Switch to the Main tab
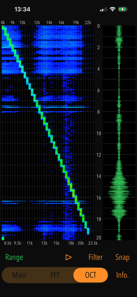Screen dimensions: 137x297 [19, 275]
